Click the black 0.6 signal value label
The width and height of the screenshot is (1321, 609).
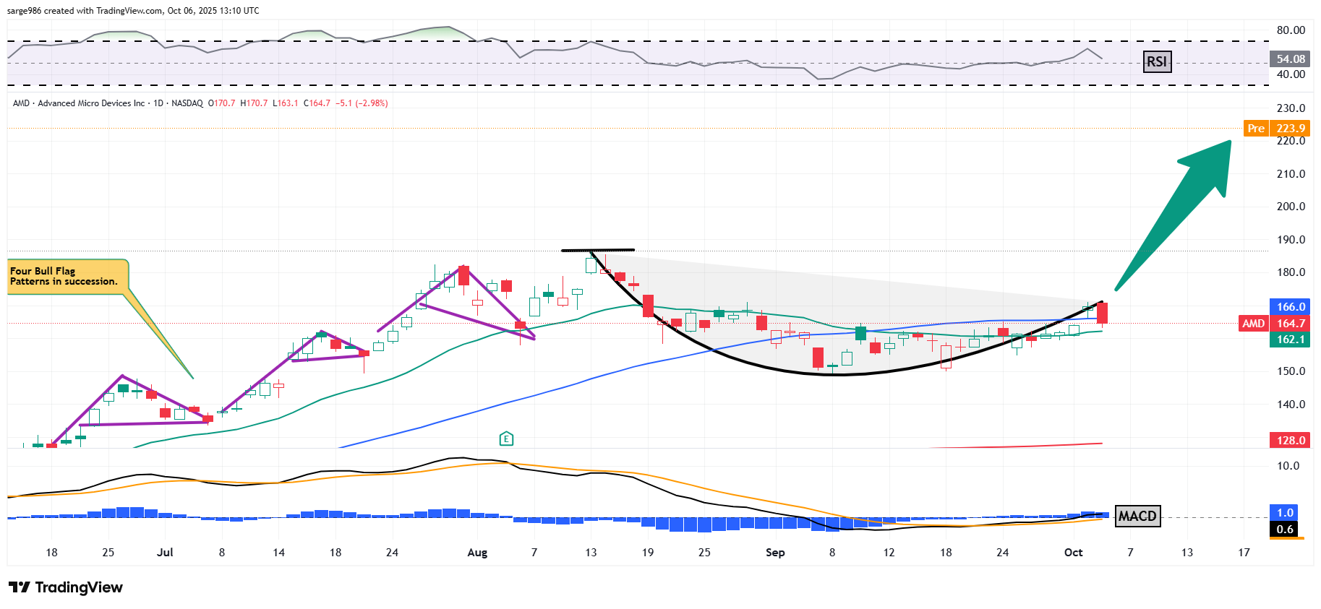1284,530
